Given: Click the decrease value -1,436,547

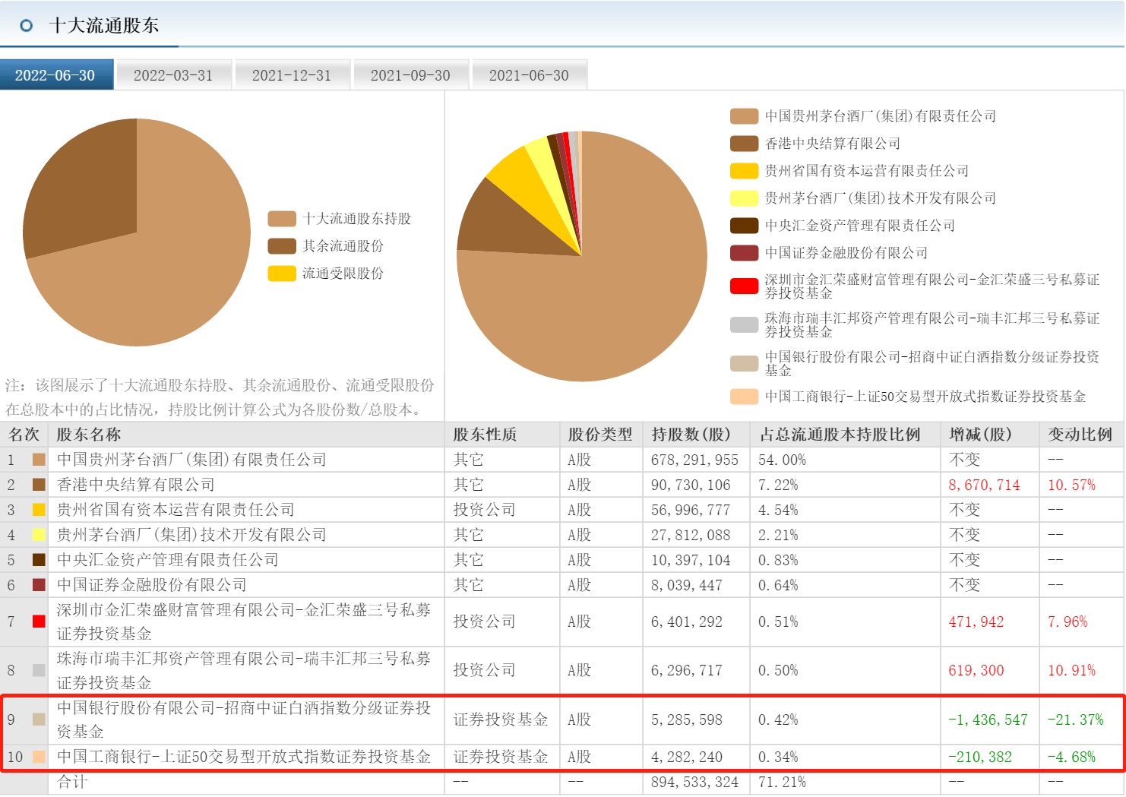Looking at the screenshot, I should (x=988, y=720).
